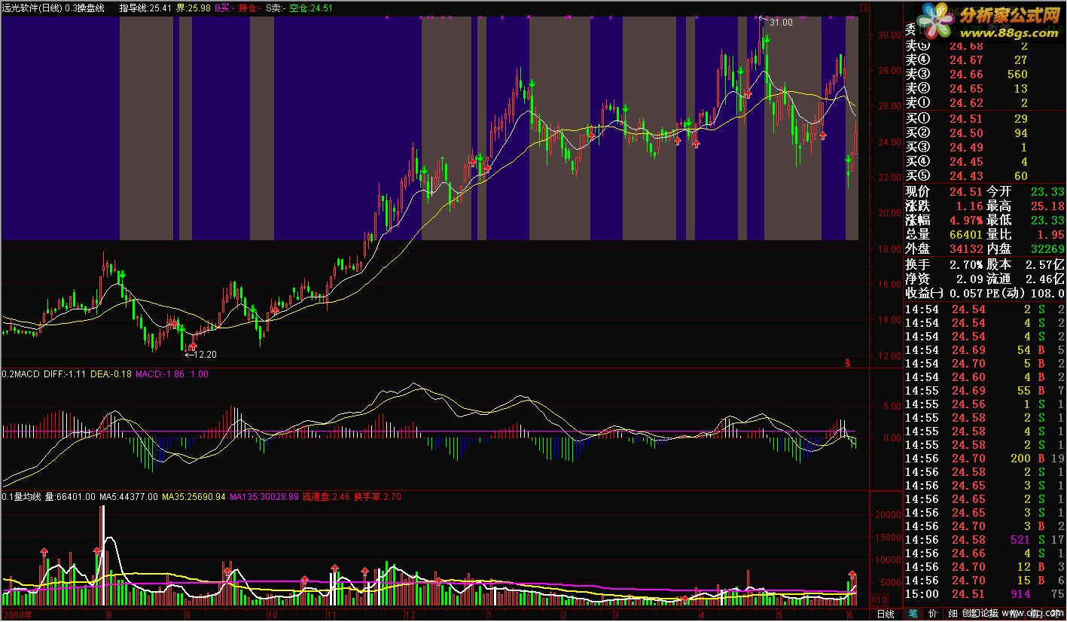Switch to the 笔 tick tab
The height and width of the screenshot is (622, 1067).
point(913,614)
